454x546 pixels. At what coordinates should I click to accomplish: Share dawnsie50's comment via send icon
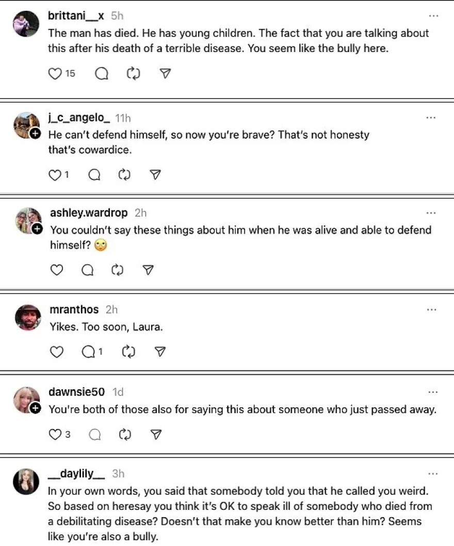coord(155,435)
